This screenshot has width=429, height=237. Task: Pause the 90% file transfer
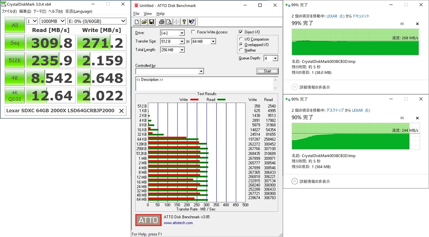coord(402,118)
